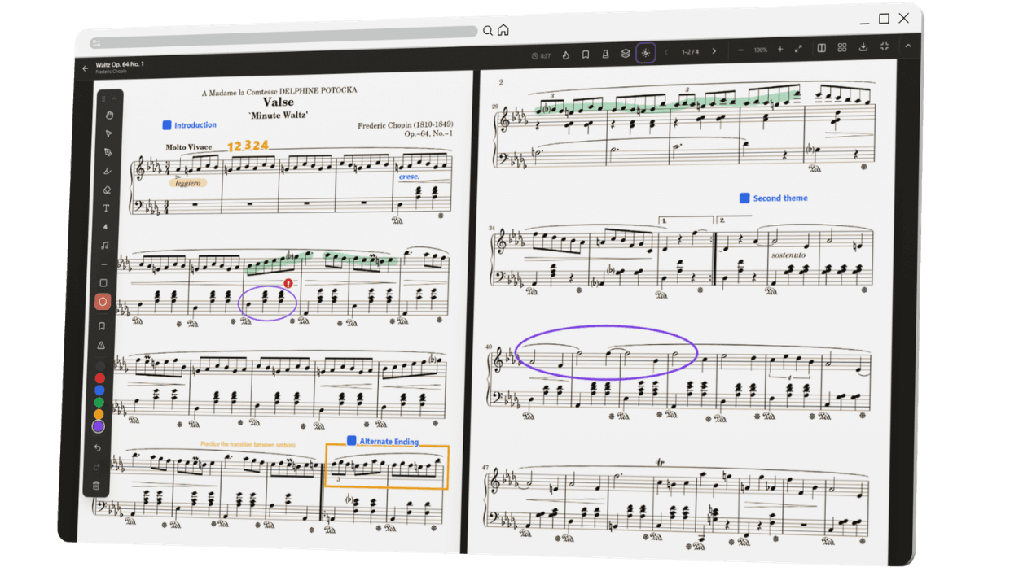Go to the previous page
This screenshot has width=1010, height=567.
pyautogui.click(x=666, y=52)
